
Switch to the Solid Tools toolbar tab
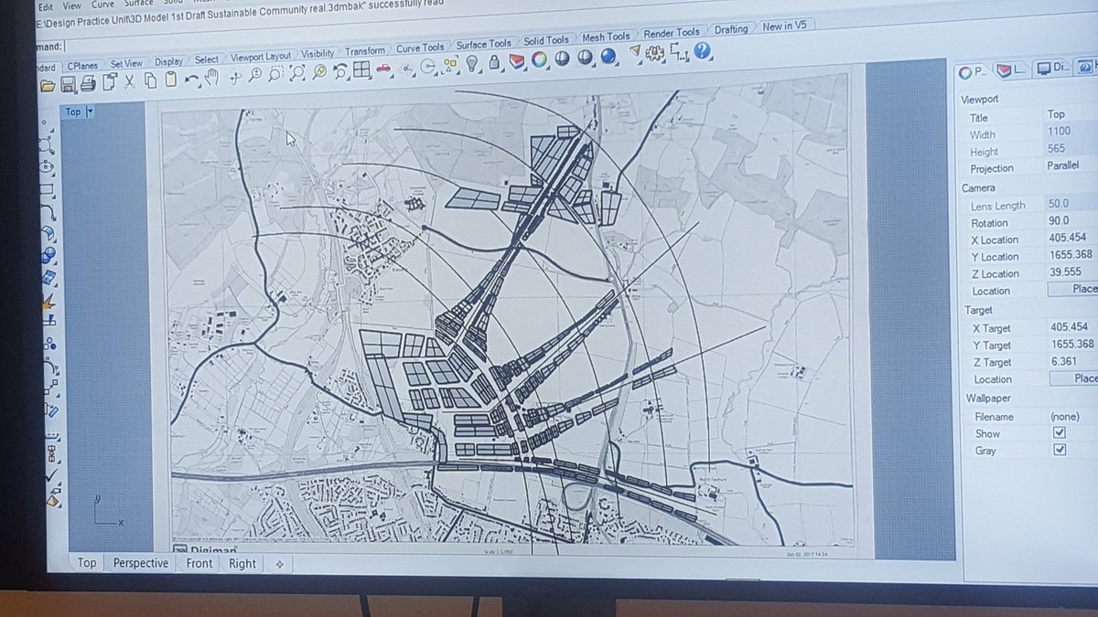545,40
